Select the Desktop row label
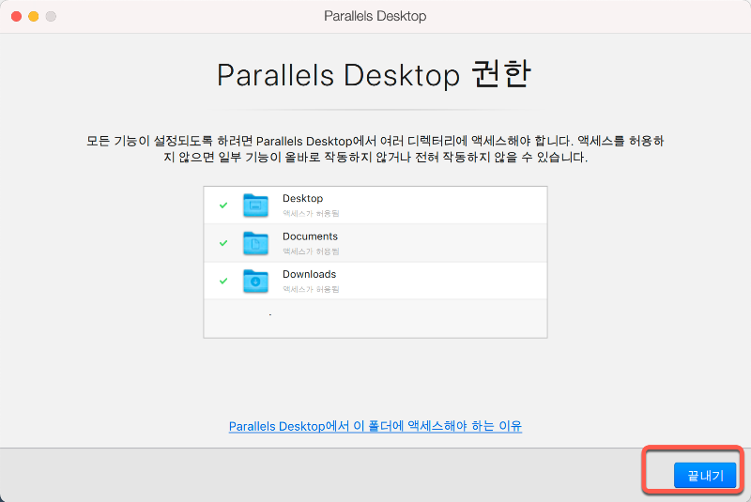This screenshot has width=751, height=502. (x=302, y=198)
